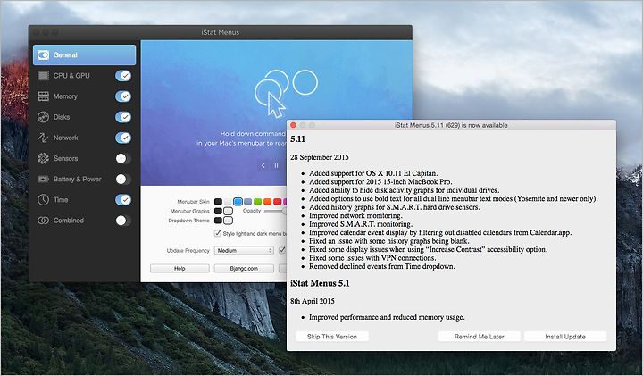Click the '5.11' version heading
This screenshot has width=643, height=376.
[297, 139]
